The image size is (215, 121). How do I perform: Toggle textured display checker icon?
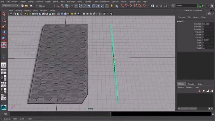point(69,14)
